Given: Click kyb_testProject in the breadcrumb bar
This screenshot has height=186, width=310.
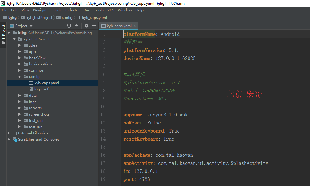Looking at the screenshot, I should (x=39, y=18).
